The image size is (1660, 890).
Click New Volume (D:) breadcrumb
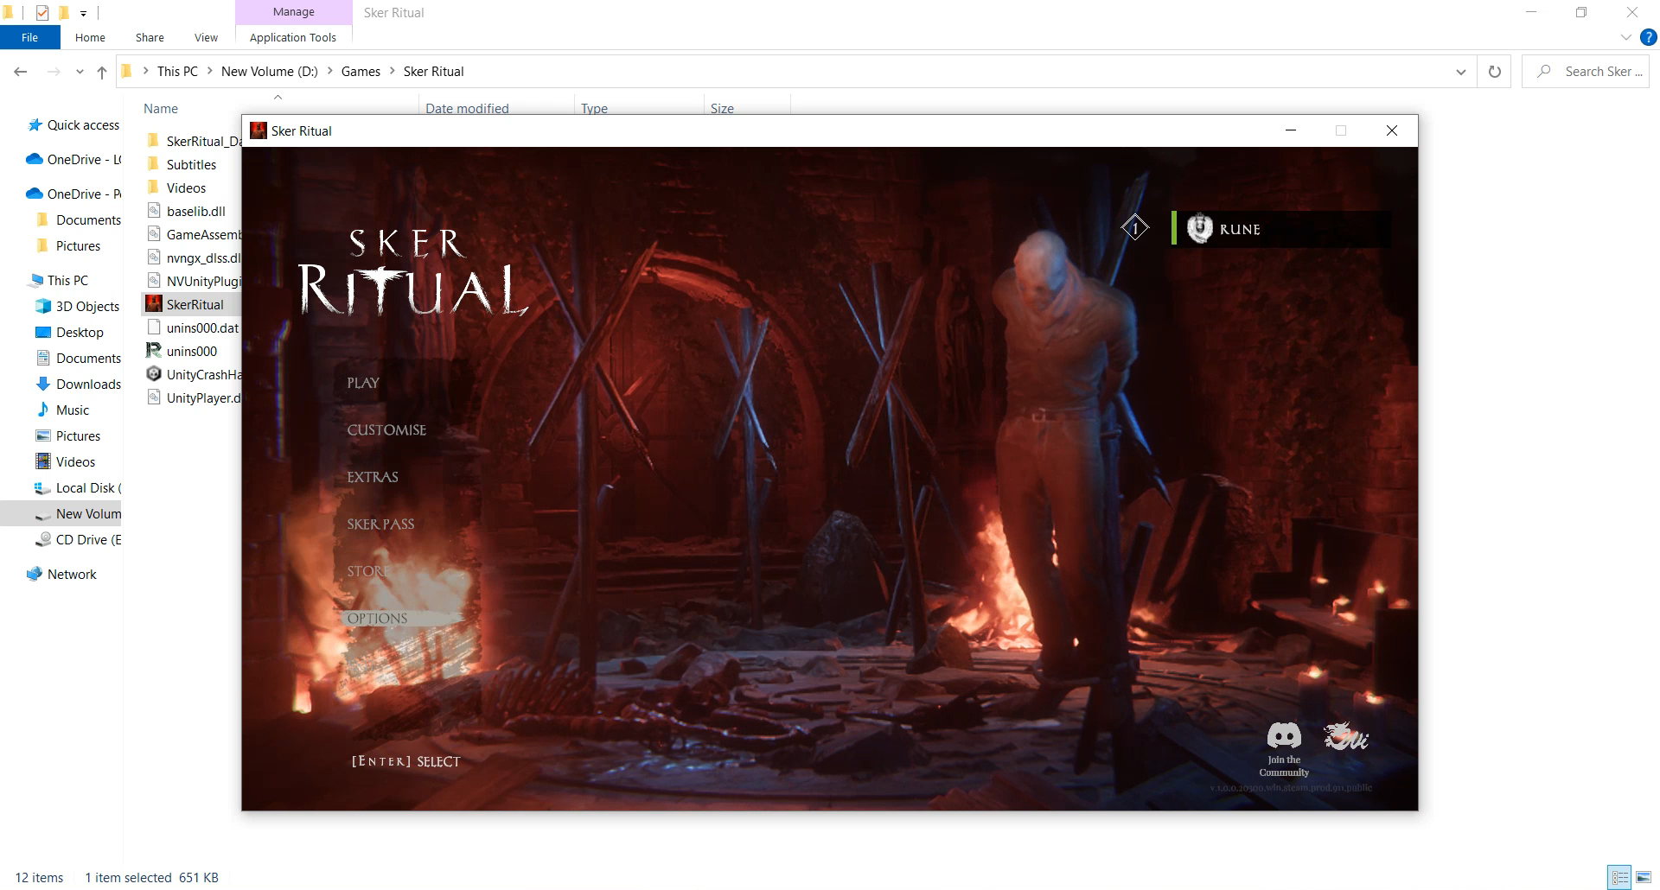(x=269, y=72)
